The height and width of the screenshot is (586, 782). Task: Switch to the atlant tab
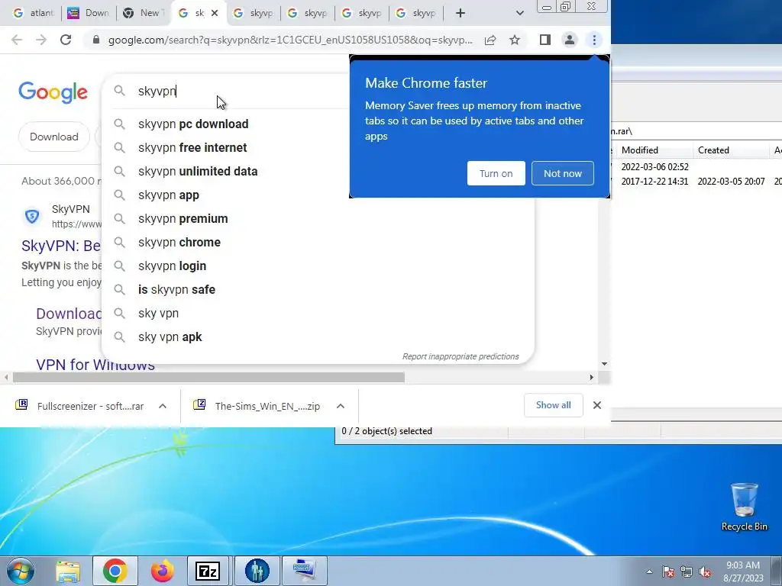click(x=34, y=14)
